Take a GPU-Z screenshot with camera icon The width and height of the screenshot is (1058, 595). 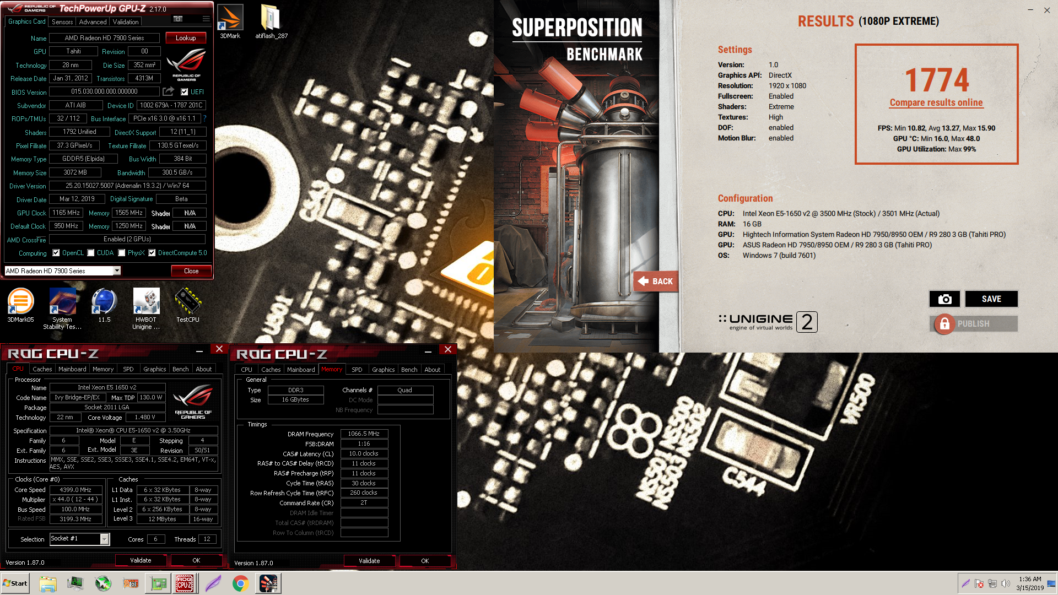[x=178, y=19]
